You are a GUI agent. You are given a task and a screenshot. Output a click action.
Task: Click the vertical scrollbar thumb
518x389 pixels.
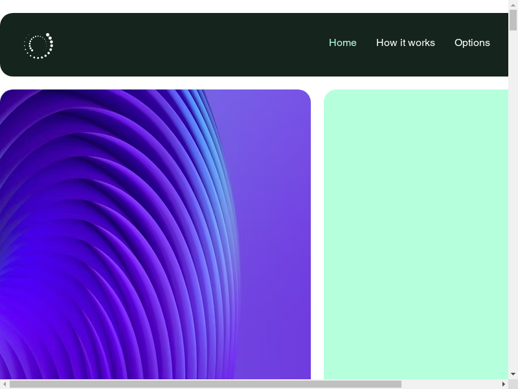coord(513,21)
